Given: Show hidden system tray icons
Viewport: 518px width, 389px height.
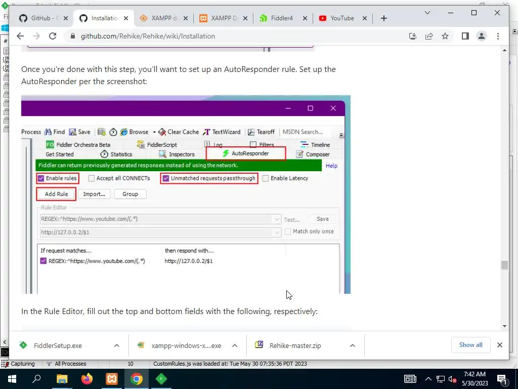Looking at the screenshot, I should tap(428, 379).
